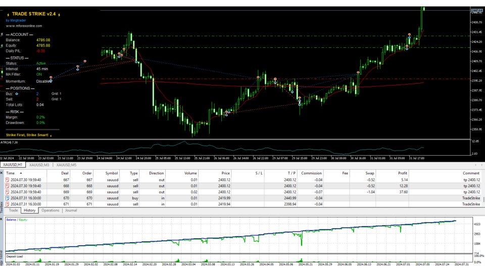Screen dimensions: 485x272
Task: Select profit value 37.60 in history
Action: tap(403, 192)
